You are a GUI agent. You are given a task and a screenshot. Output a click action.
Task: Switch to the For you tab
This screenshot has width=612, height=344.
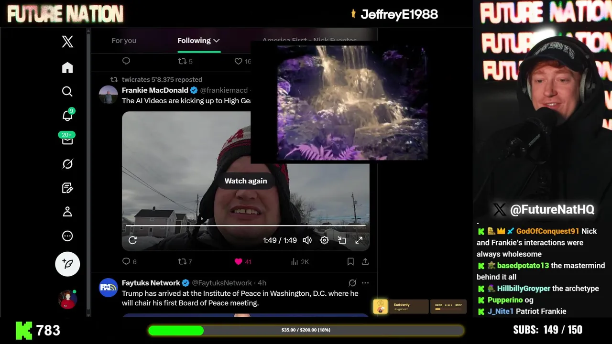click(124, 41)
